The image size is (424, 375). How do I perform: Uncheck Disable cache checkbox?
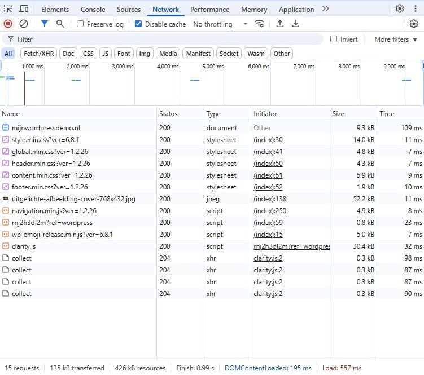[x=138, y=24]
